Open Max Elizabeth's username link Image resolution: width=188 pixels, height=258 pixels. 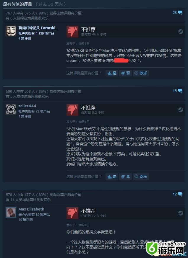[31, 209]
